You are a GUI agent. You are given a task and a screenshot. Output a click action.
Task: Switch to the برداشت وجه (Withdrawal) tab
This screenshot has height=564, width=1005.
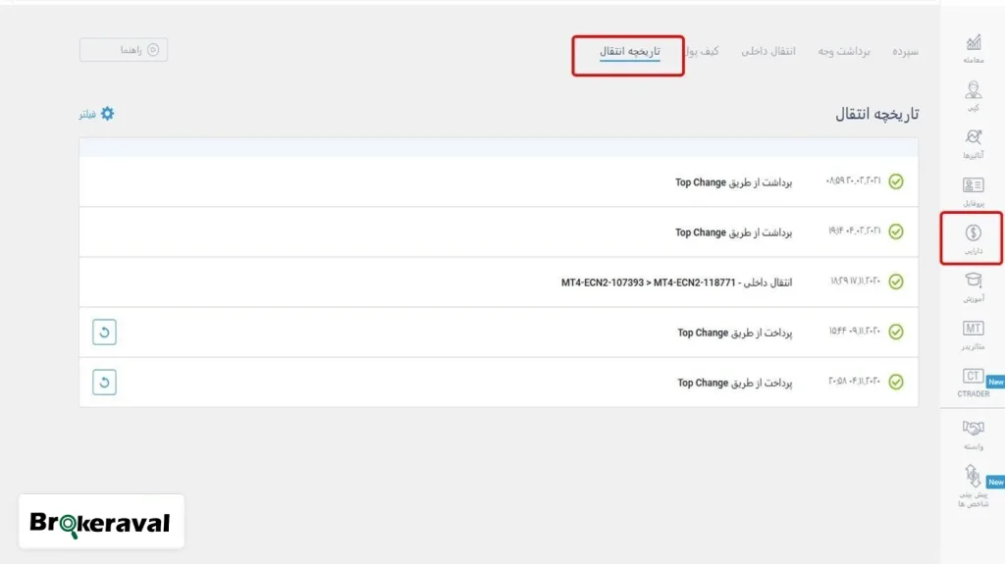click(x=844, y=51)
